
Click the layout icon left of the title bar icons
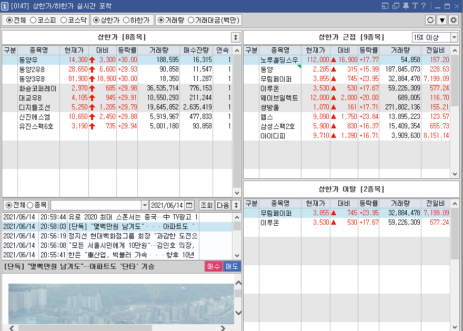[x=385, y=6]
